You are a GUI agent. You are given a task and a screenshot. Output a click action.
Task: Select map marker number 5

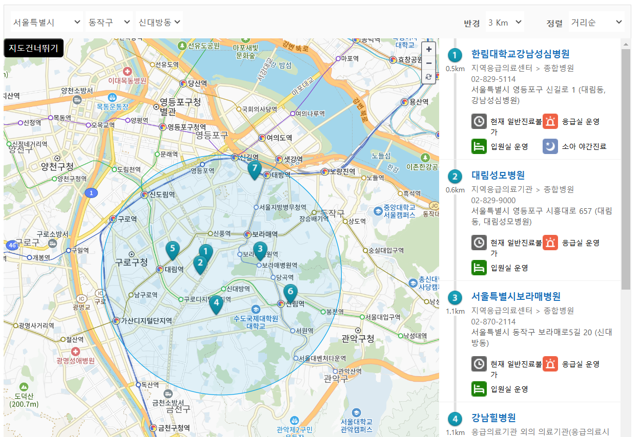[173, 250]
